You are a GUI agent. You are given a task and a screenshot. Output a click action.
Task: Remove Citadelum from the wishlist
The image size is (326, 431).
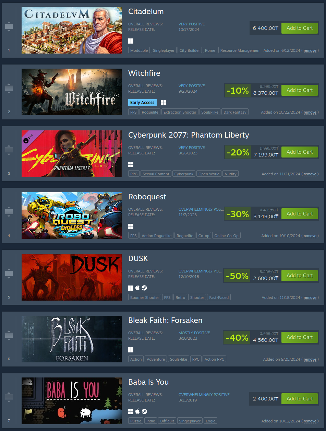[310, 51]
